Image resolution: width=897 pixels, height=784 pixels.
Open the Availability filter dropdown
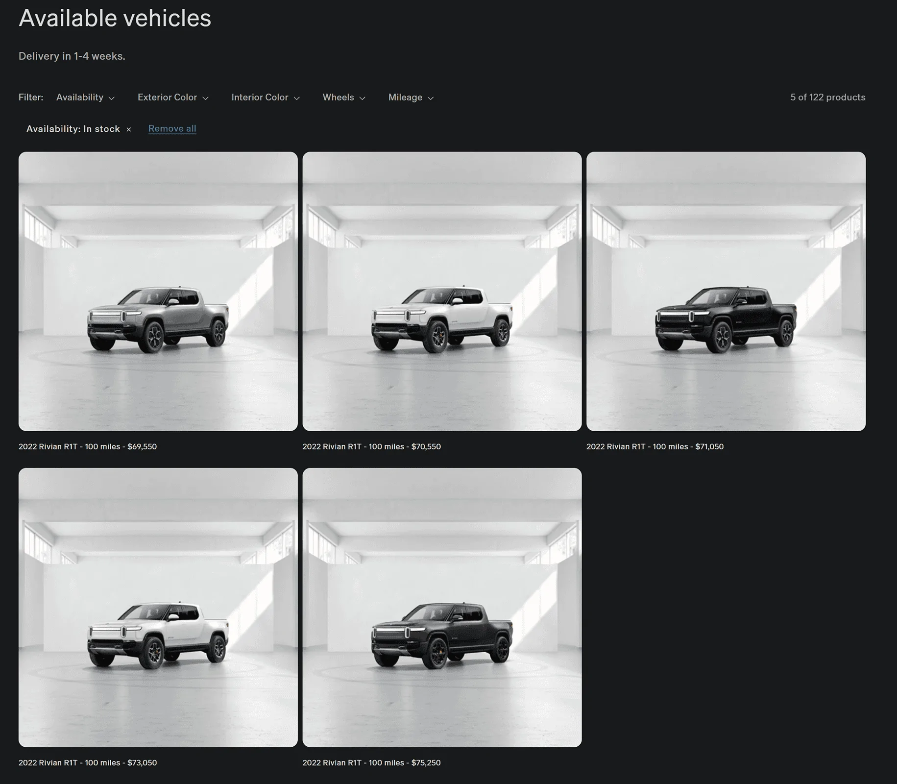click(x=86, y=98)
